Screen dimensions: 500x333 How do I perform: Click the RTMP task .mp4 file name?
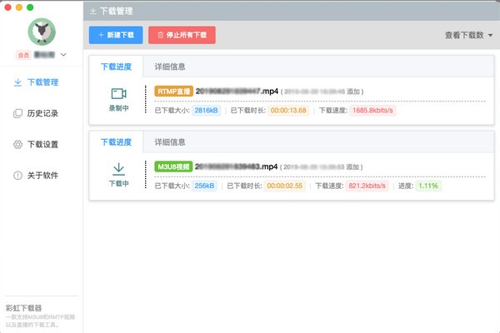point(237,92)
